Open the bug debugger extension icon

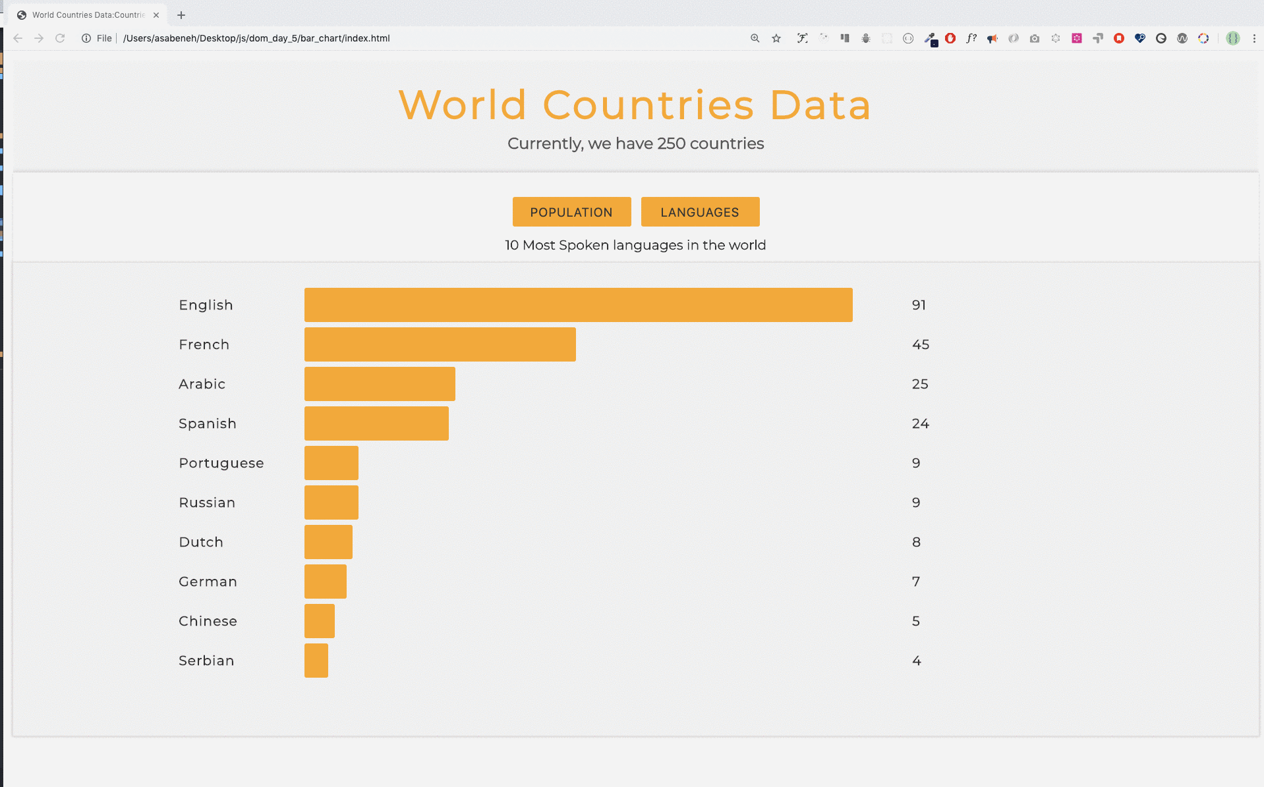(866, 38)
